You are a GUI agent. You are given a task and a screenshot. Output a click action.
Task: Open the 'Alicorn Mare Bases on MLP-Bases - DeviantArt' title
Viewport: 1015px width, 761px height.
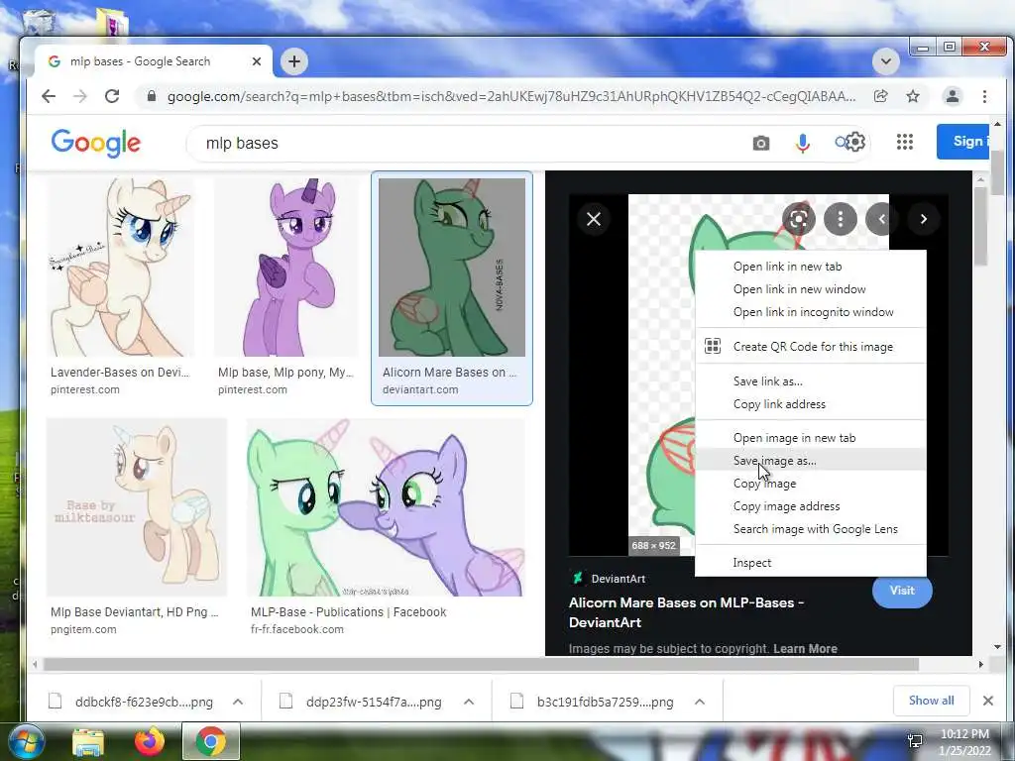coord(686,612)
